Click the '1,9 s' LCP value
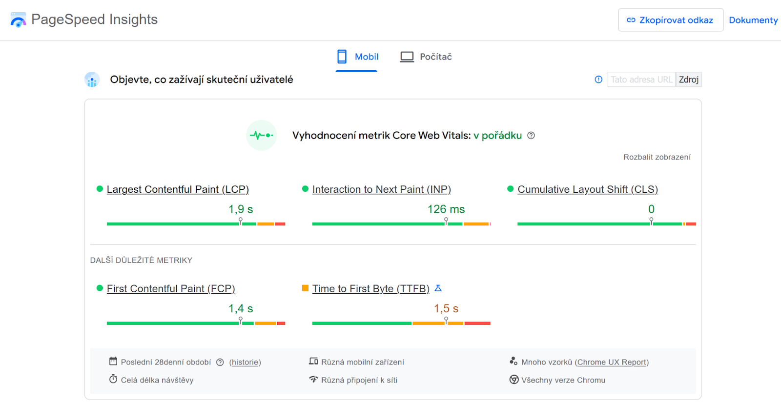The width and height of the screenshot is (781, 402). pyautogui.click(x=241, y=209)
